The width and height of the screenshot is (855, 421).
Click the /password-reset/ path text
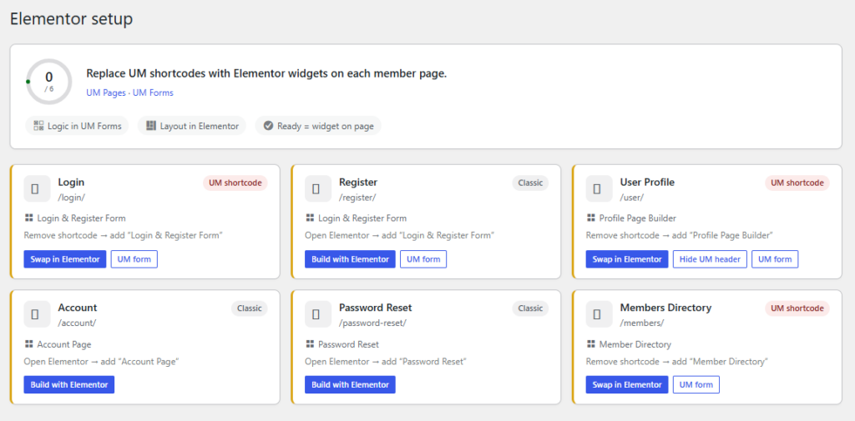[x=373, y=323]
